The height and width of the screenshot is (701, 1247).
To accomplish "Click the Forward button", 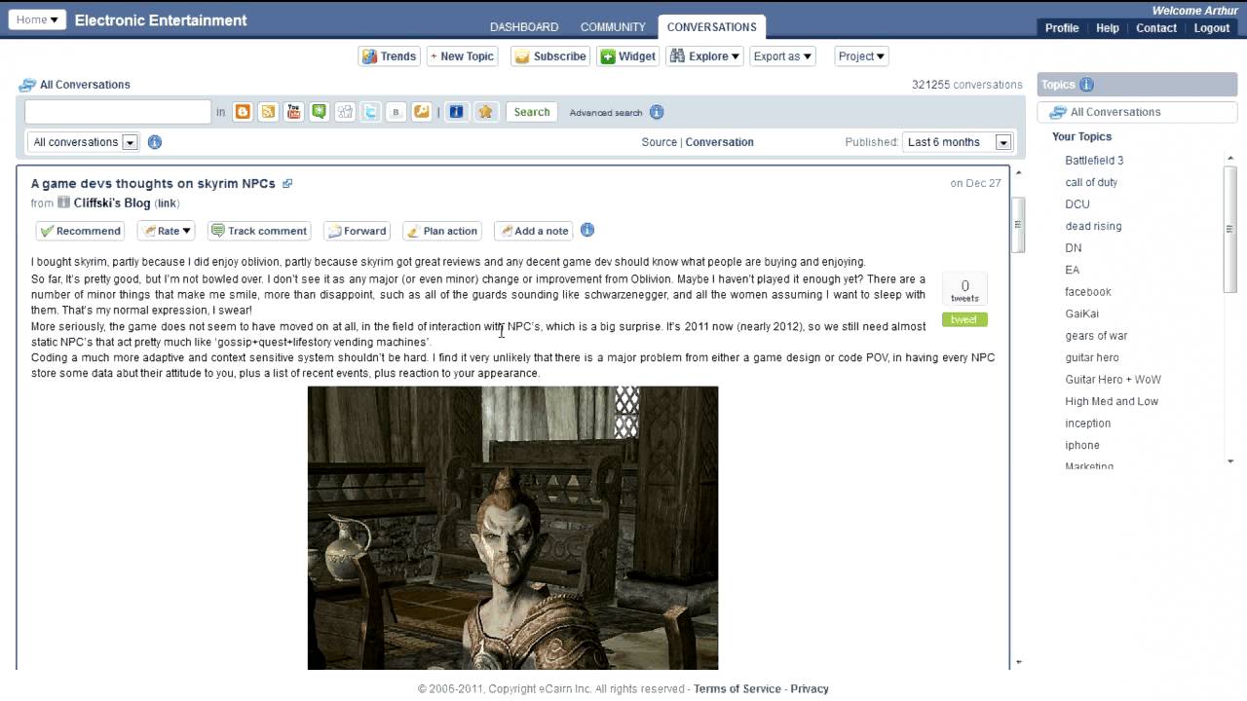I will point(357,231).
